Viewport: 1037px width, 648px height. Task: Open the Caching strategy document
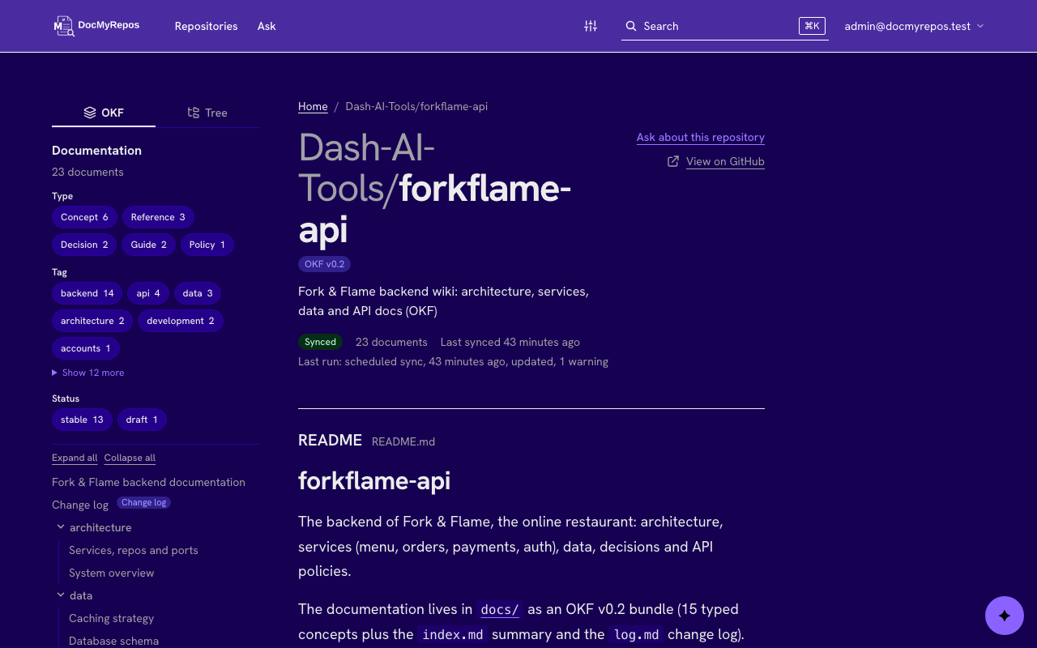(x=112, y=618)
